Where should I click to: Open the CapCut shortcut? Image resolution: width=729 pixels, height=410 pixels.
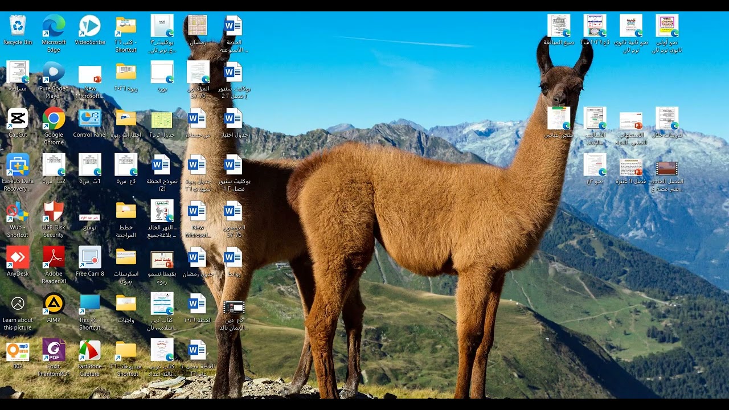[18, 118]
